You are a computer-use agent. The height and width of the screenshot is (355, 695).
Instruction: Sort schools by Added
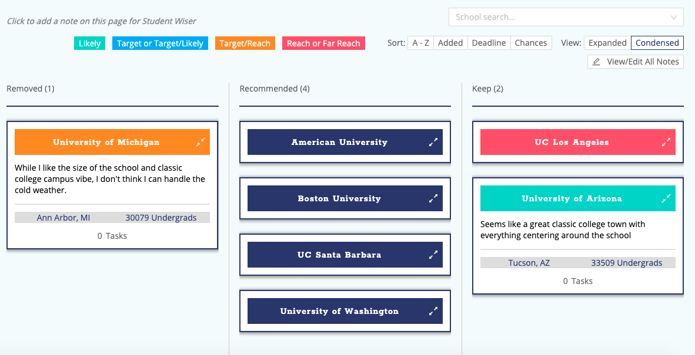450,43
